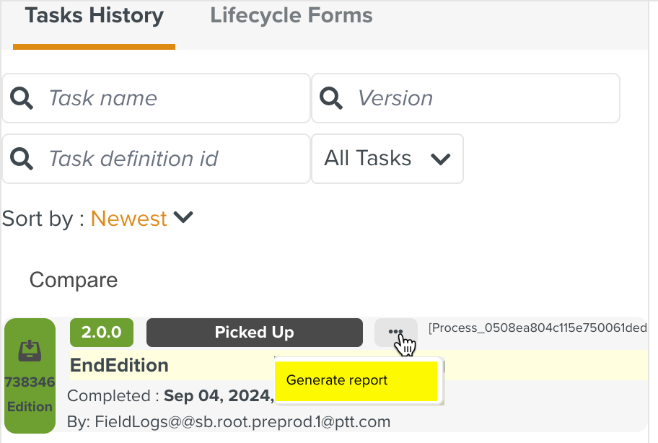Open the three-dots more options button
This screenshot has height=443, width=658.
click(x=395, y=332)
